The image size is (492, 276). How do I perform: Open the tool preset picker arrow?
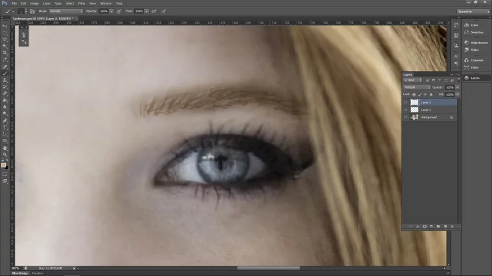(13, 11)
